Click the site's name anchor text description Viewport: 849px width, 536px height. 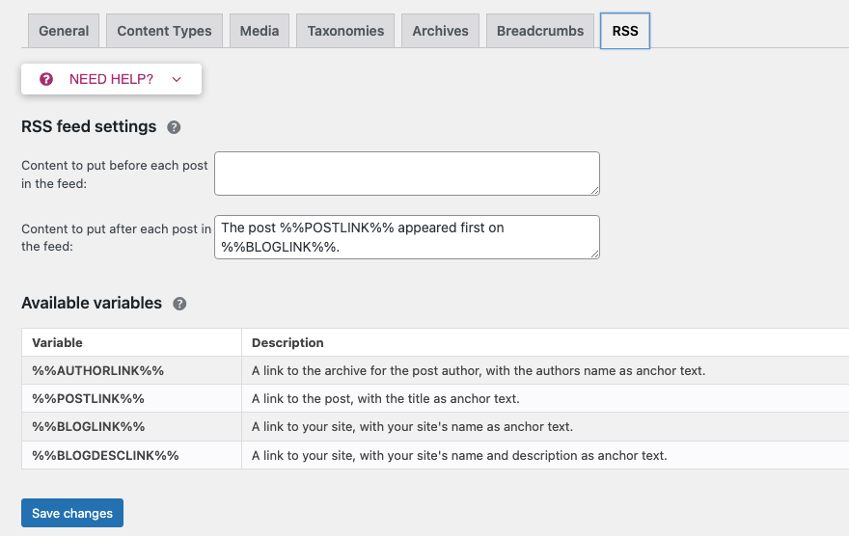tap(412, 427)
